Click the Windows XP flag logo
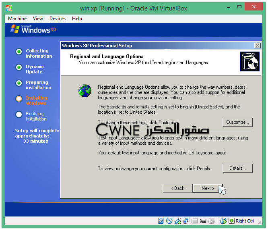 tap(15, 29)
